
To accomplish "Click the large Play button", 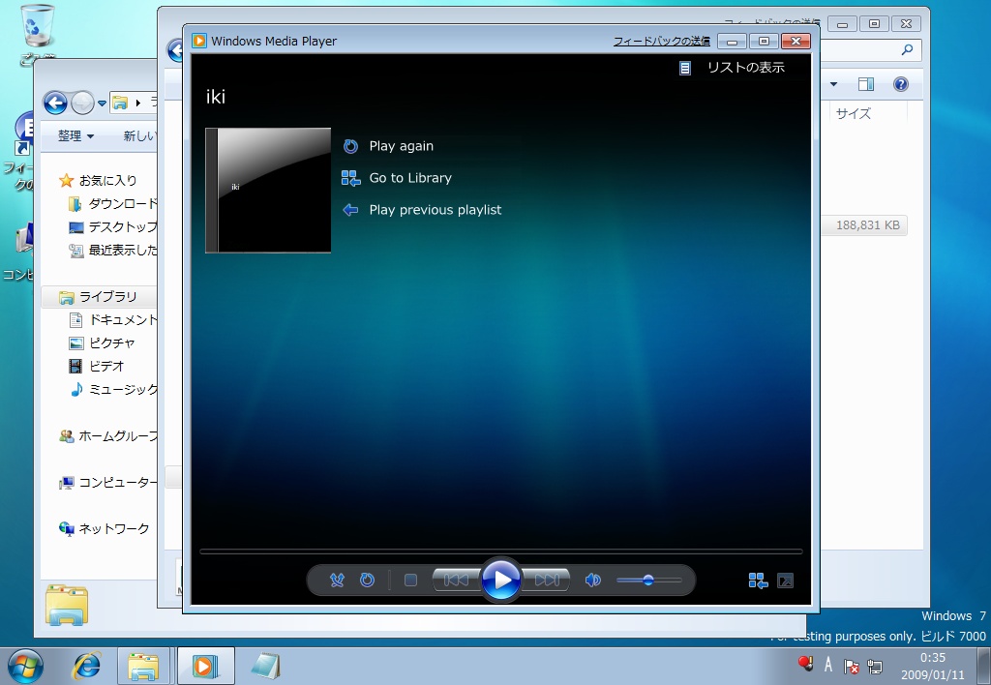I will coord(501,580).
